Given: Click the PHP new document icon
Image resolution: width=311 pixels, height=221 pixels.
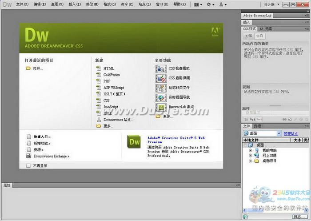Looking at the screenshot, I should coord(99,81).
